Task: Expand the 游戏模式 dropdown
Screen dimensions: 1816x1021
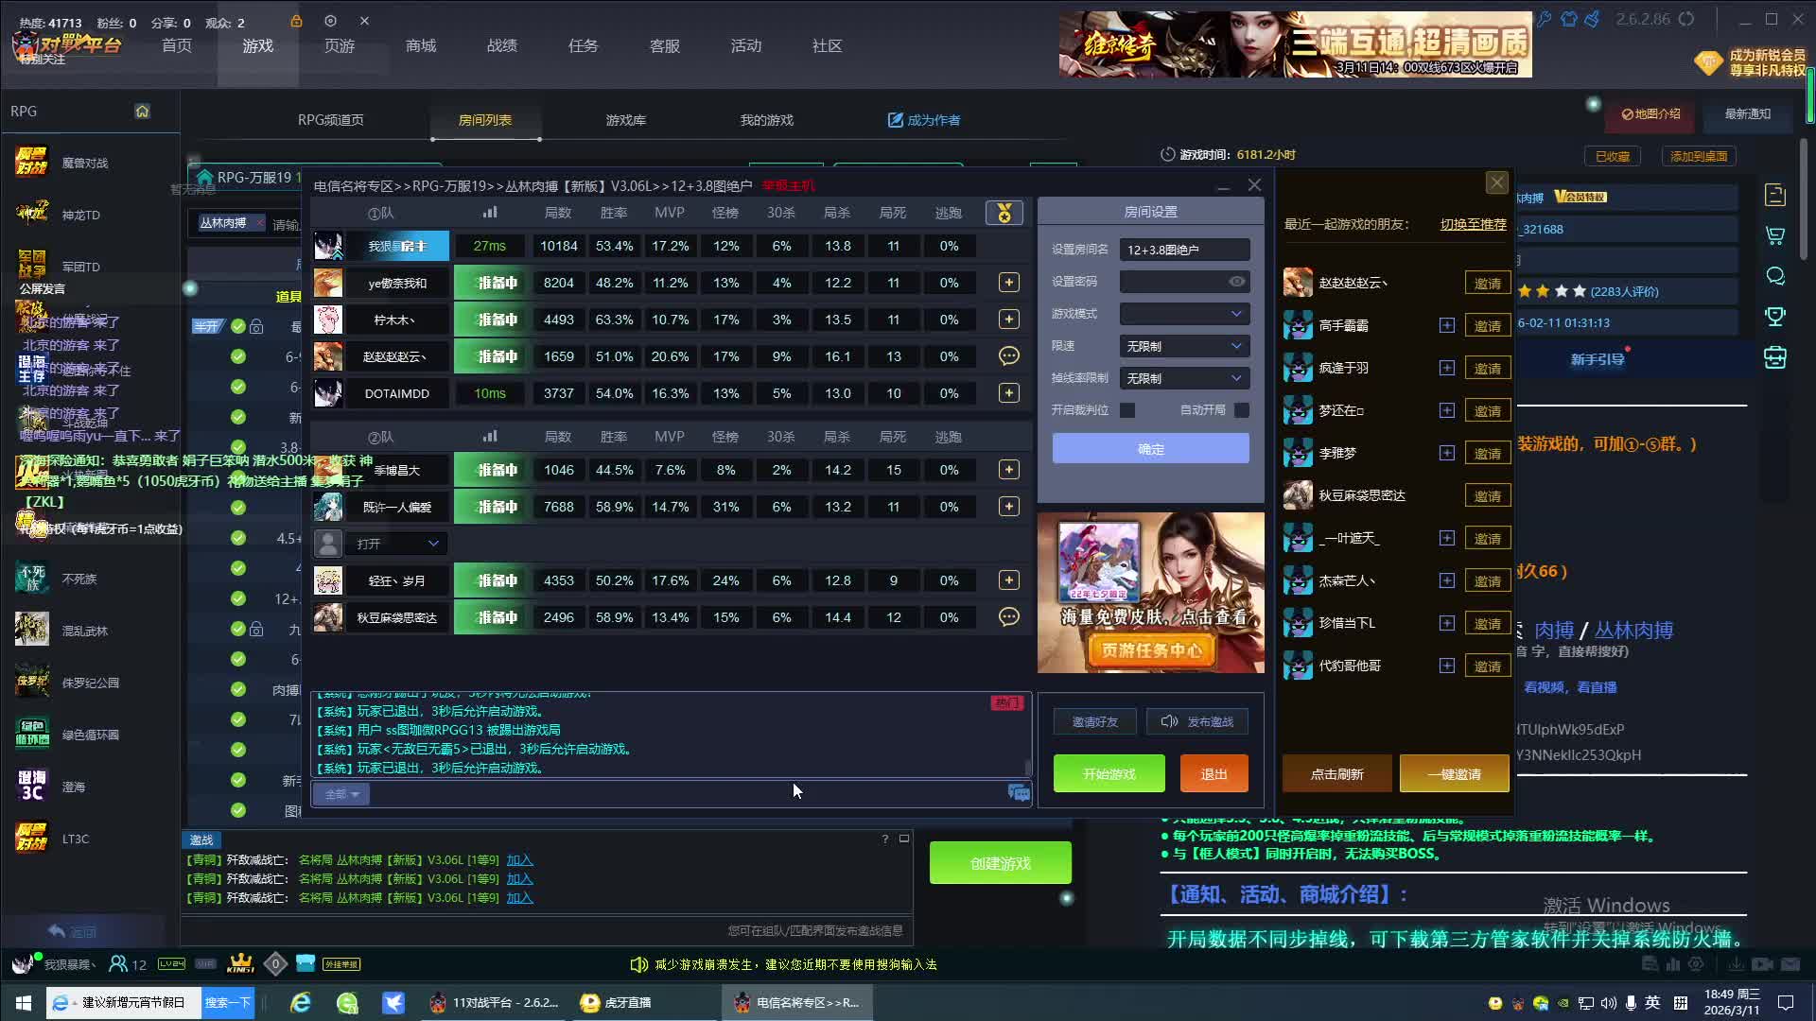Action: click(x=1184, y=314)
